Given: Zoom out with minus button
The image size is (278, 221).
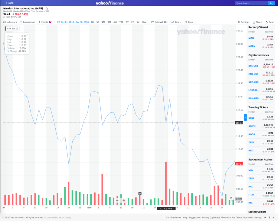Looking at the screenshot, I should [117, 200].
